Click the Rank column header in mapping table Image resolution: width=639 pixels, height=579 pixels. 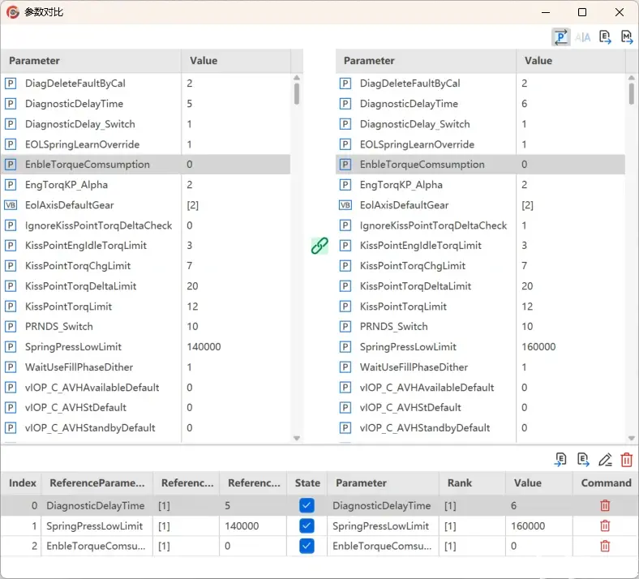point(472,482)
